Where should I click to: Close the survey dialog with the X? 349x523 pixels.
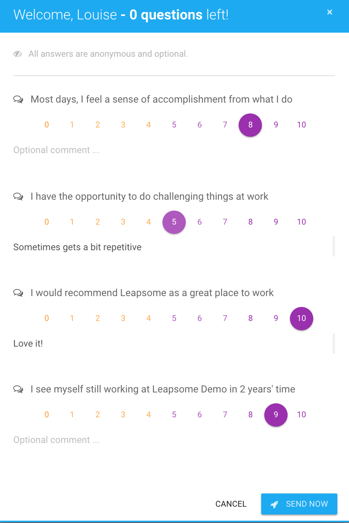tap(330, 12)
